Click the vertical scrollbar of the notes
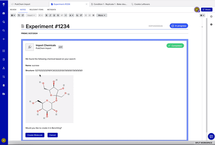The image size is (215, 145). pos(207,75)
